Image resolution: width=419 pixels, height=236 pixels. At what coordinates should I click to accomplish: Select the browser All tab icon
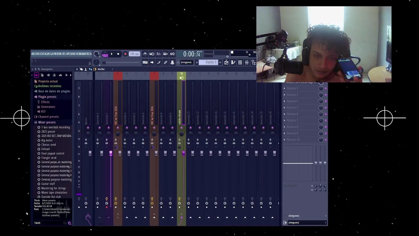pos(36,75)
